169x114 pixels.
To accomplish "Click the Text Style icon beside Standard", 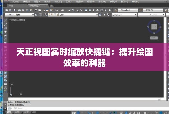I will pos(115,10).
